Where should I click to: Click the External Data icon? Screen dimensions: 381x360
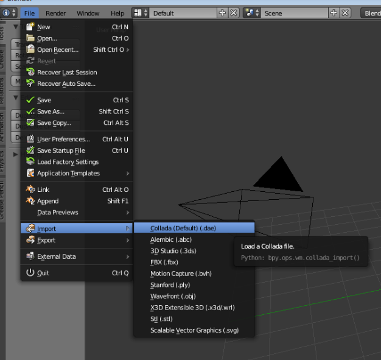(x=30, y=256)
